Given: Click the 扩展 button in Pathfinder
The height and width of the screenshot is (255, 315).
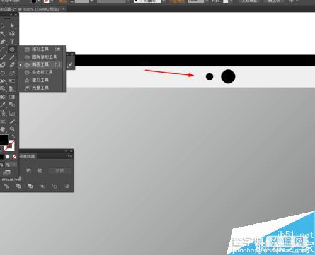Looking at the screenshot, I should [x=60, y=170].
